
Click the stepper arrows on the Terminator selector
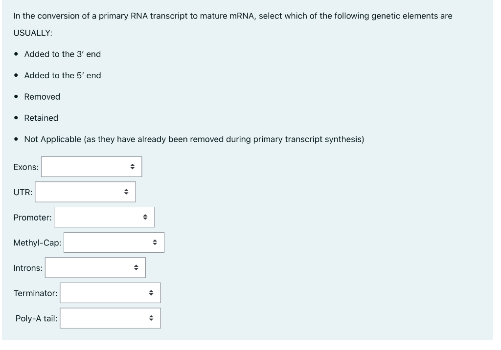point(152,293)
